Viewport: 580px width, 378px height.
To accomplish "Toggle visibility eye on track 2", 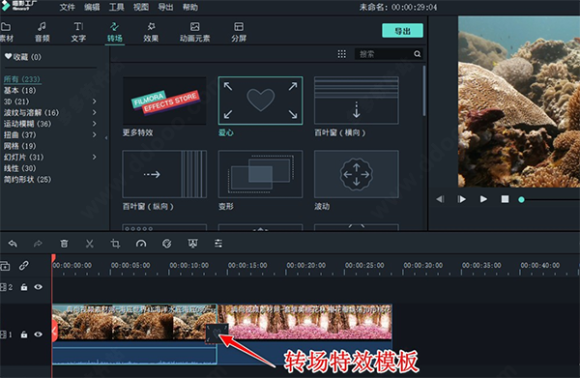I will pyautogui.click(x=38, y=287).
